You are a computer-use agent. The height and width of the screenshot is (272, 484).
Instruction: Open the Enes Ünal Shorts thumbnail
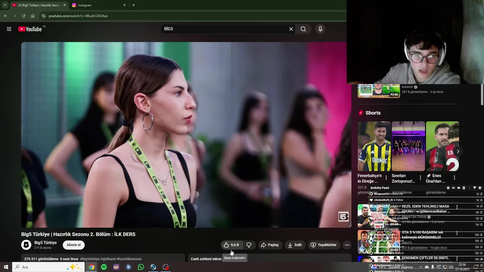coord(442,146)
